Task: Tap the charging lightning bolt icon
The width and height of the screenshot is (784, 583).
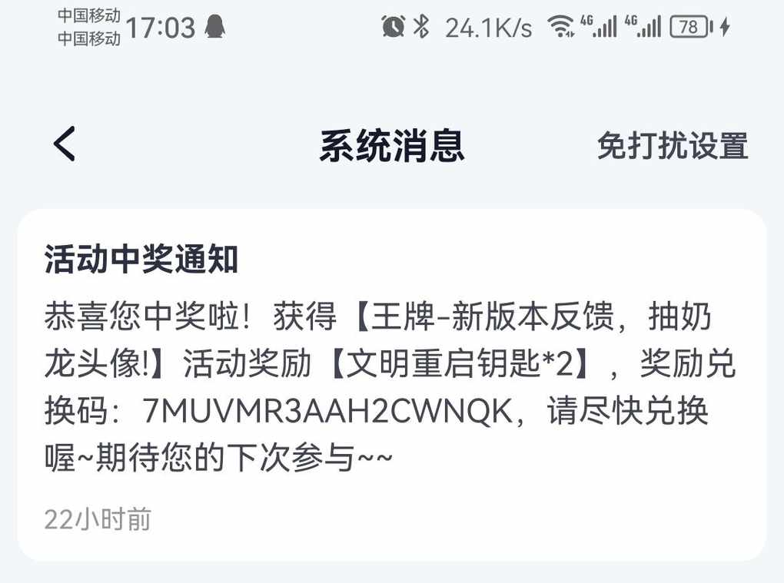Action: tap(725, 26)
